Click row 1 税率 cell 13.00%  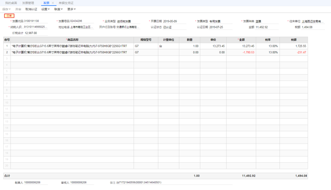[268, 46]
